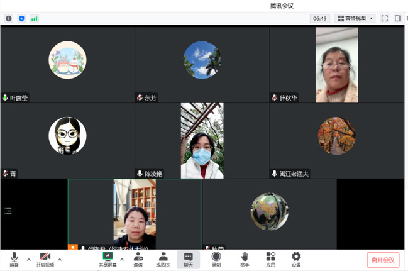Check network status green signal bars
This screenshot has width=408, height=271.
tap(34, 19)
